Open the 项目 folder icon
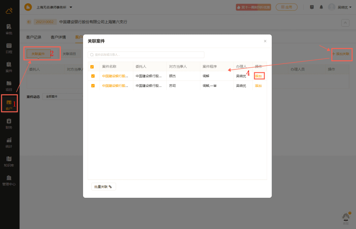The width and height of the screenshot is (356, 229). click(9, 85)
